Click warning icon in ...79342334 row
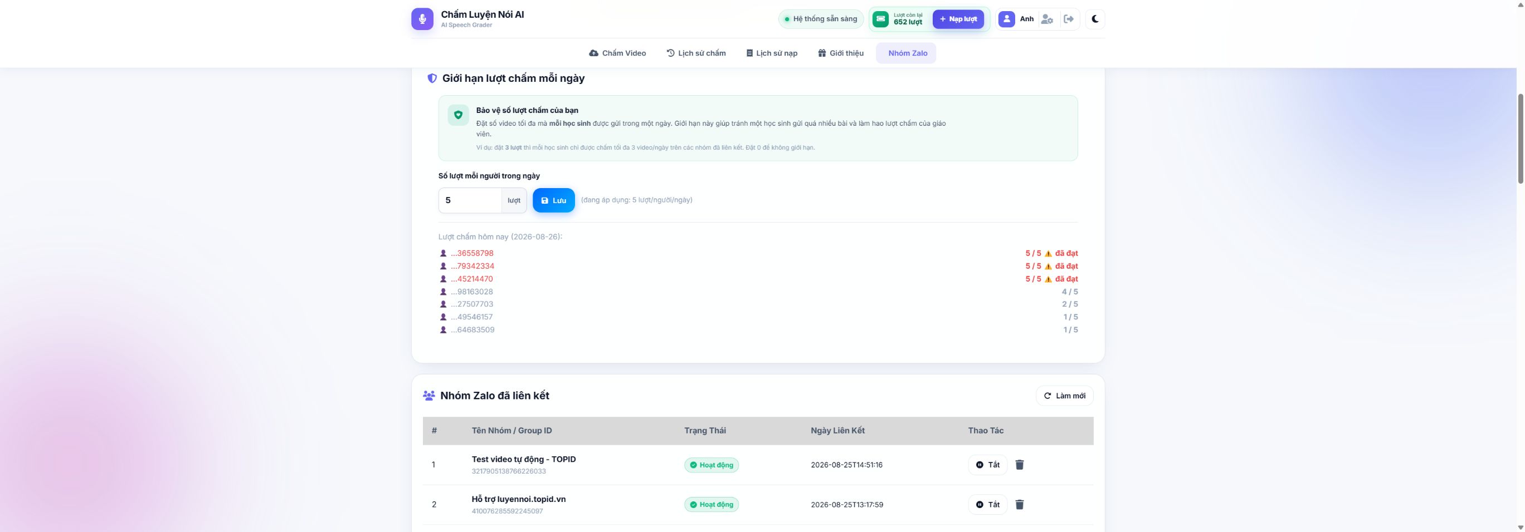 1048,266
